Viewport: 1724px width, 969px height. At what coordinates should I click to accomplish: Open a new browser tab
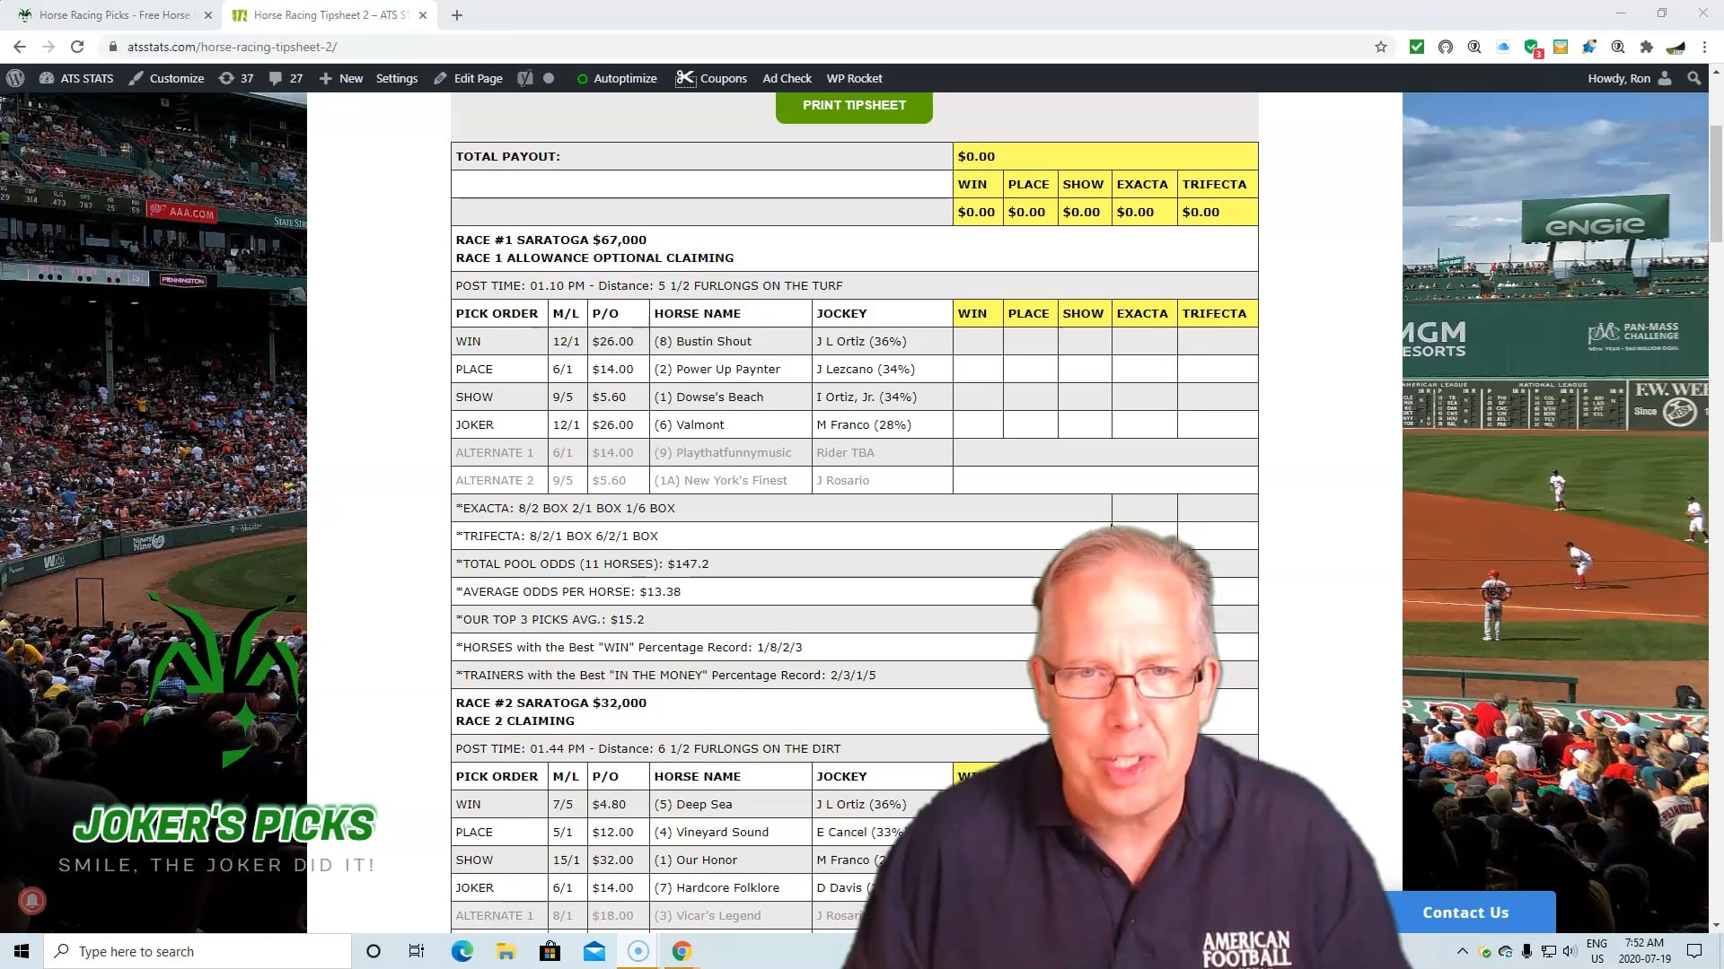457,15
